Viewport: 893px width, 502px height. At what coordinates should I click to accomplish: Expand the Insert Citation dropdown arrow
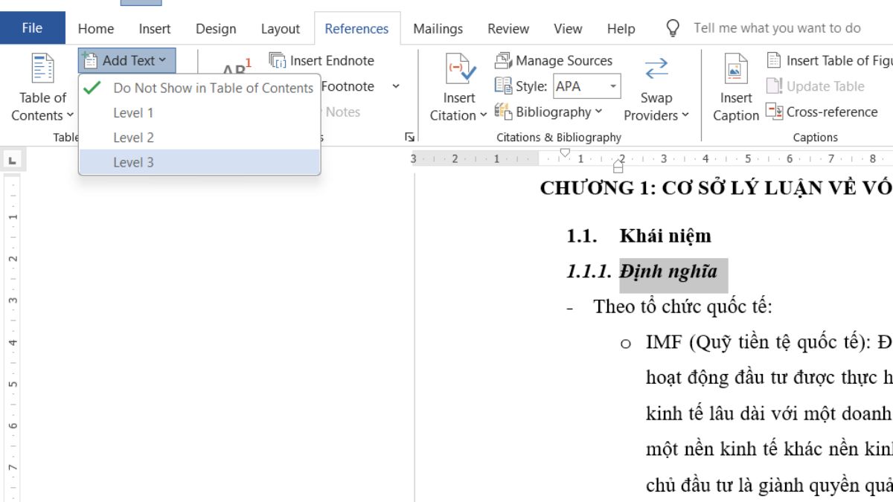(483, 115)
